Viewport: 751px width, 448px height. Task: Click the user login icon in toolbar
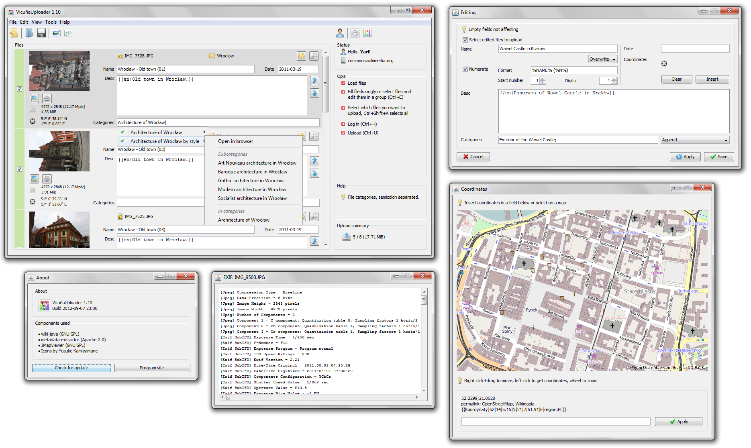tap(340, 33)
